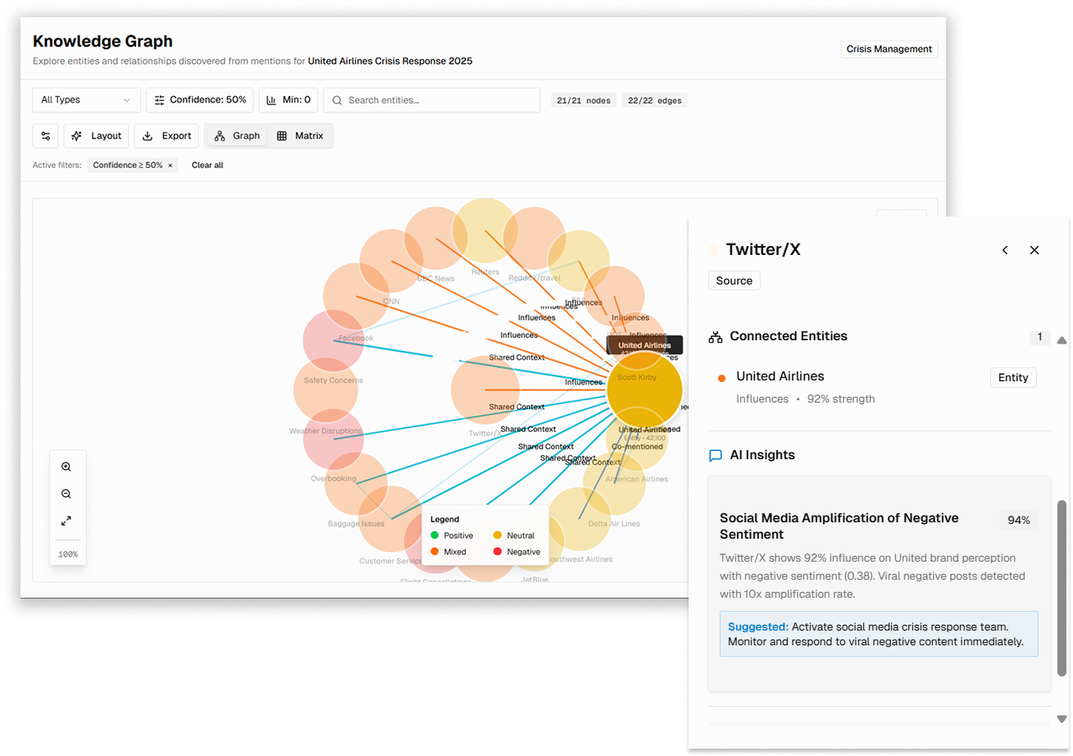Click the magnifier icon in Search entities field
1073x756 pixels.
click(336, 99)
